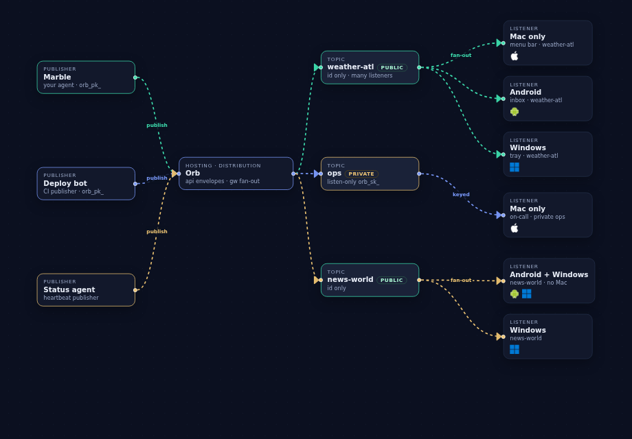The image size is (632, 439).
Task: Click the green publish edge label from Marble
Action: pyautogui.click(x=157, y=125)
